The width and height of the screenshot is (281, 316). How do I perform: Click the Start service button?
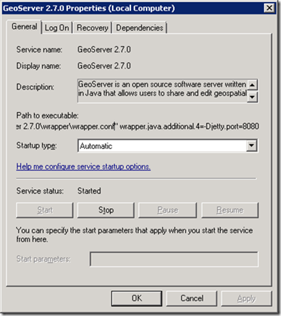(45, 210)
